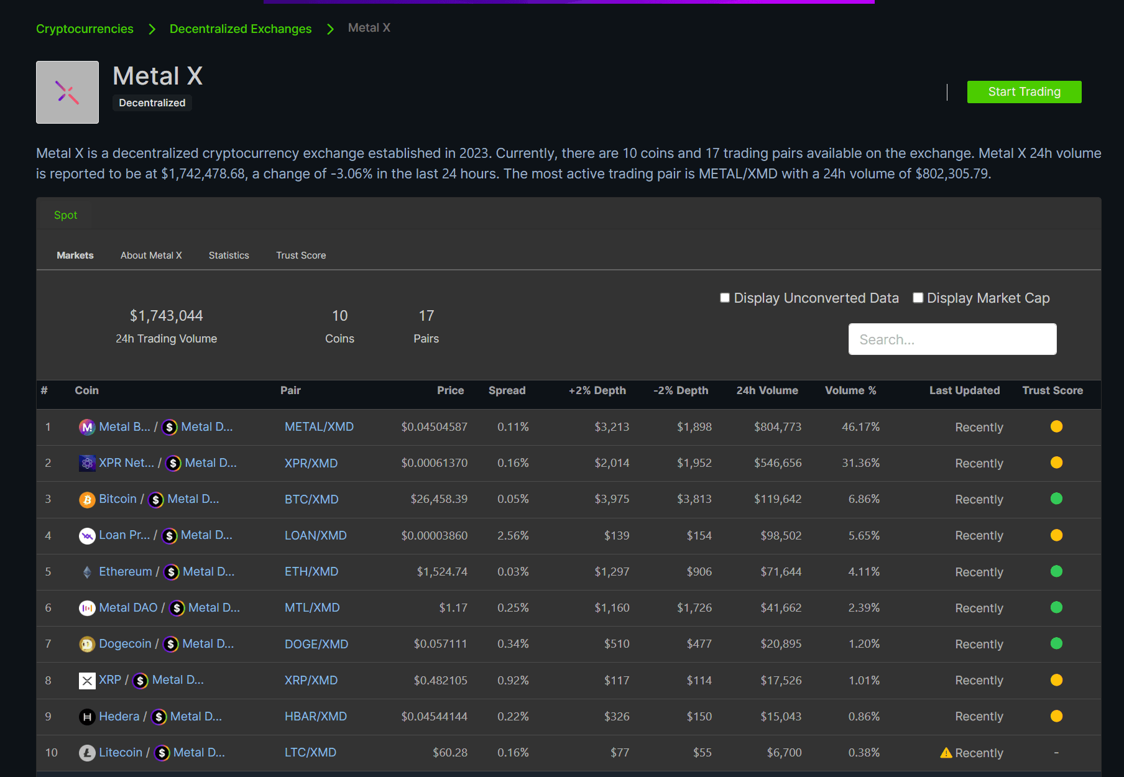This screenshot has height=777, width=1124.
Task: Open the METAL/XMD pair link
Action: pyautogui.click(x=319, y=427)
